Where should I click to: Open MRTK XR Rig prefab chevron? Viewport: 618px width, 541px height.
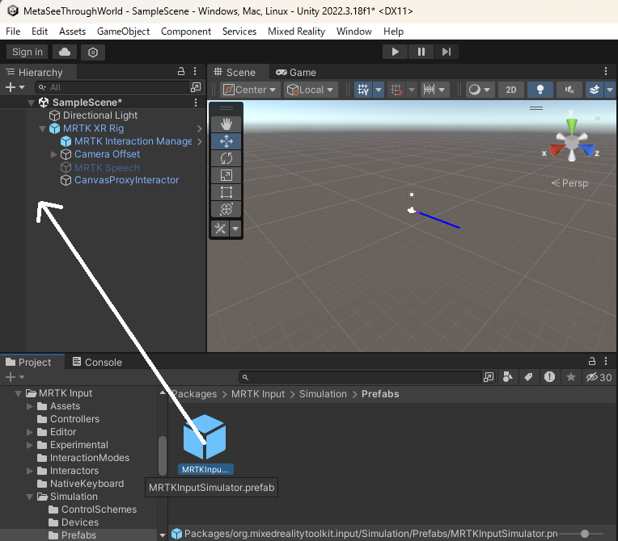200,128
